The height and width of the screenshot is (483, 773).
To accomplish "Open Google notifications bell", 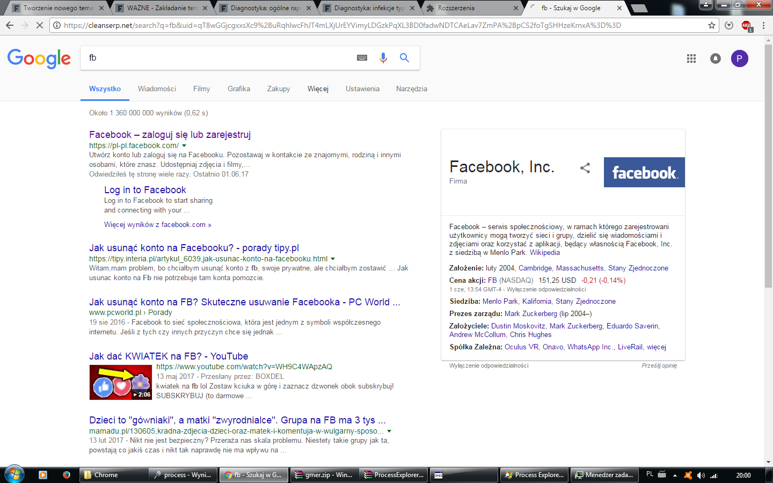I will click(716, 58).
